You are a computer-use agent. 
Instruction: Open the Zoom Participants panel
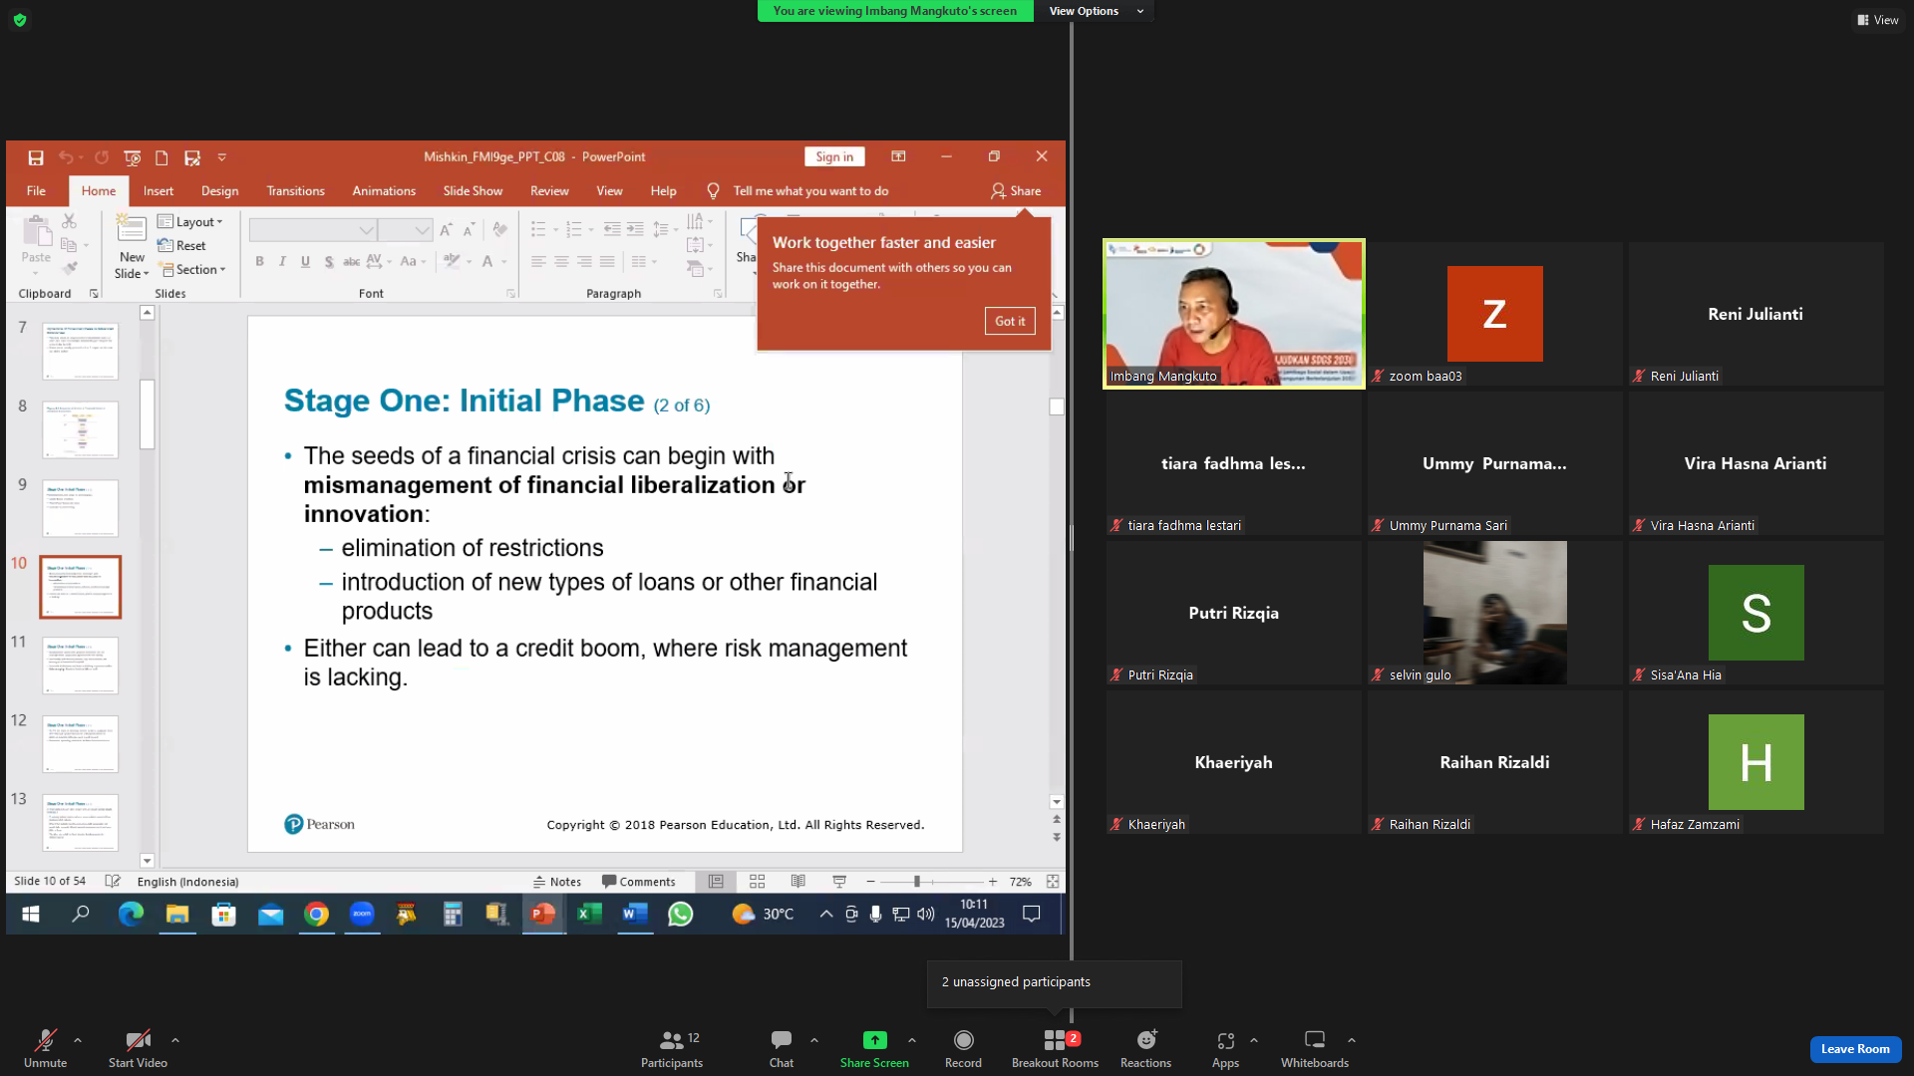(x=673, y=1049)
